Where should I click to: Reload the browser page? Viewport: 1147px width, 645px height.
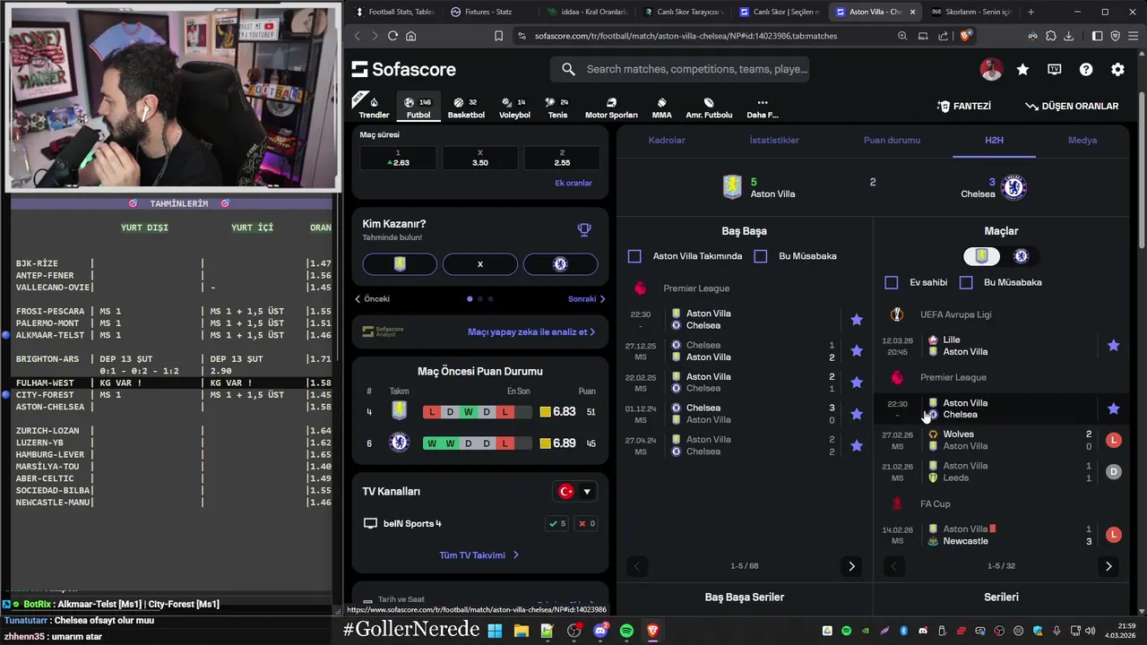click(x=392, y=36)
